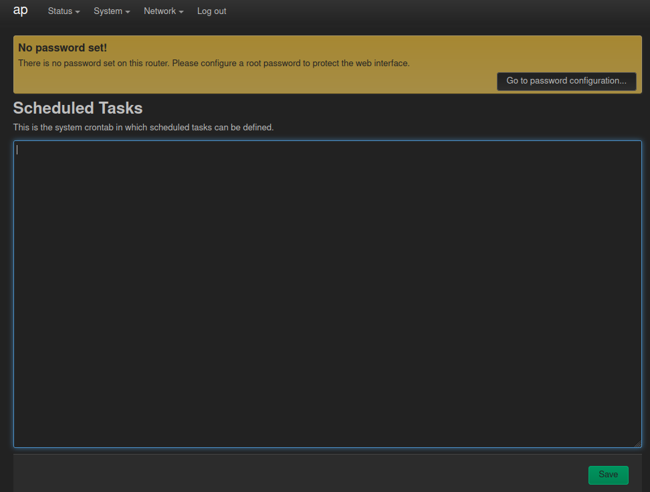Click the 'ap' hostname brand link
This screenshot has width=650, height=492.
click(20, 11)
